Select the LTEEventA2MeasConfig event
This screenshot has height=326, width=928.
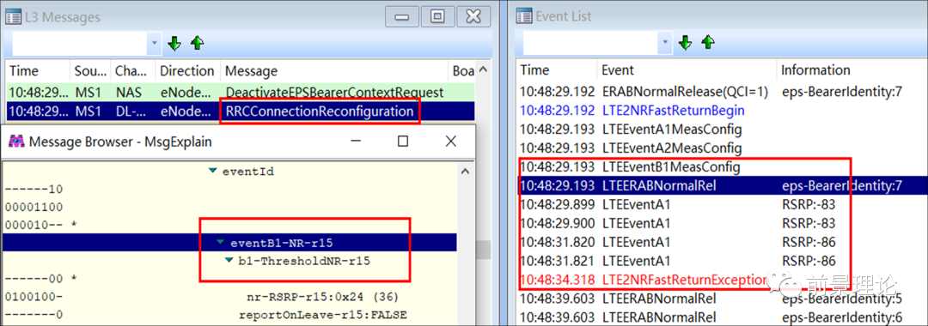722,148
